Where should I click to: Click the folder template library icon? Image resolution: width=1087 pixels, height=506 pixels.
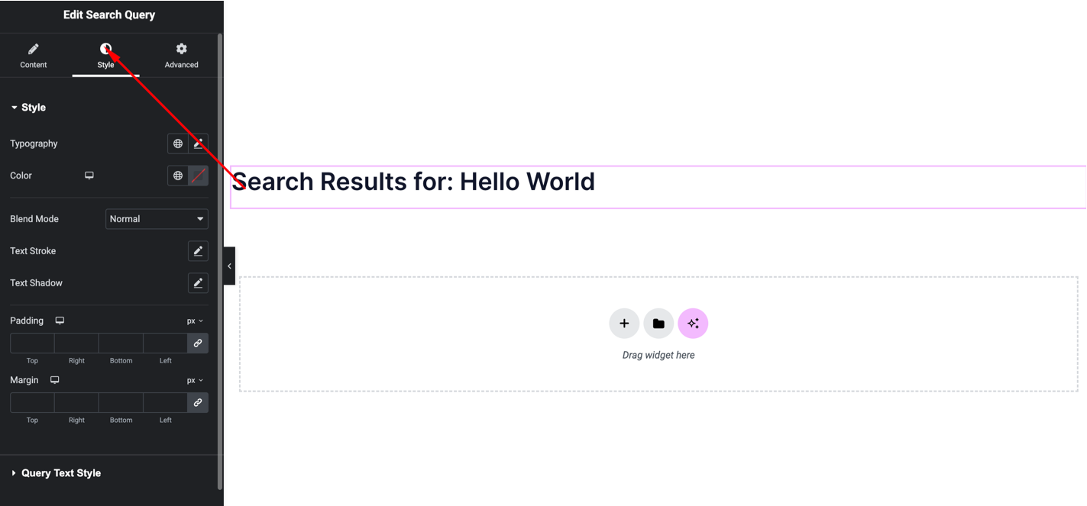click(658, 324)
